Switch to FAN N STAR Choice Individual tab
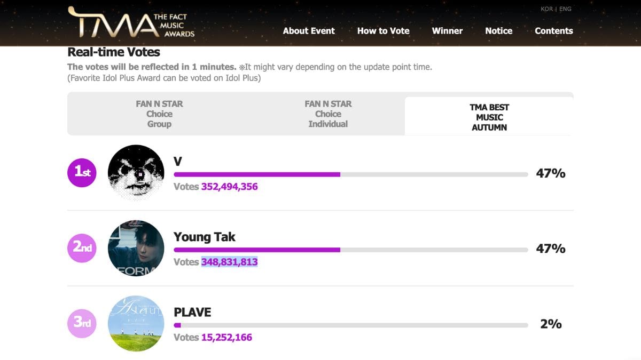This screenshot has width=641, height=360. click(328, 114)
